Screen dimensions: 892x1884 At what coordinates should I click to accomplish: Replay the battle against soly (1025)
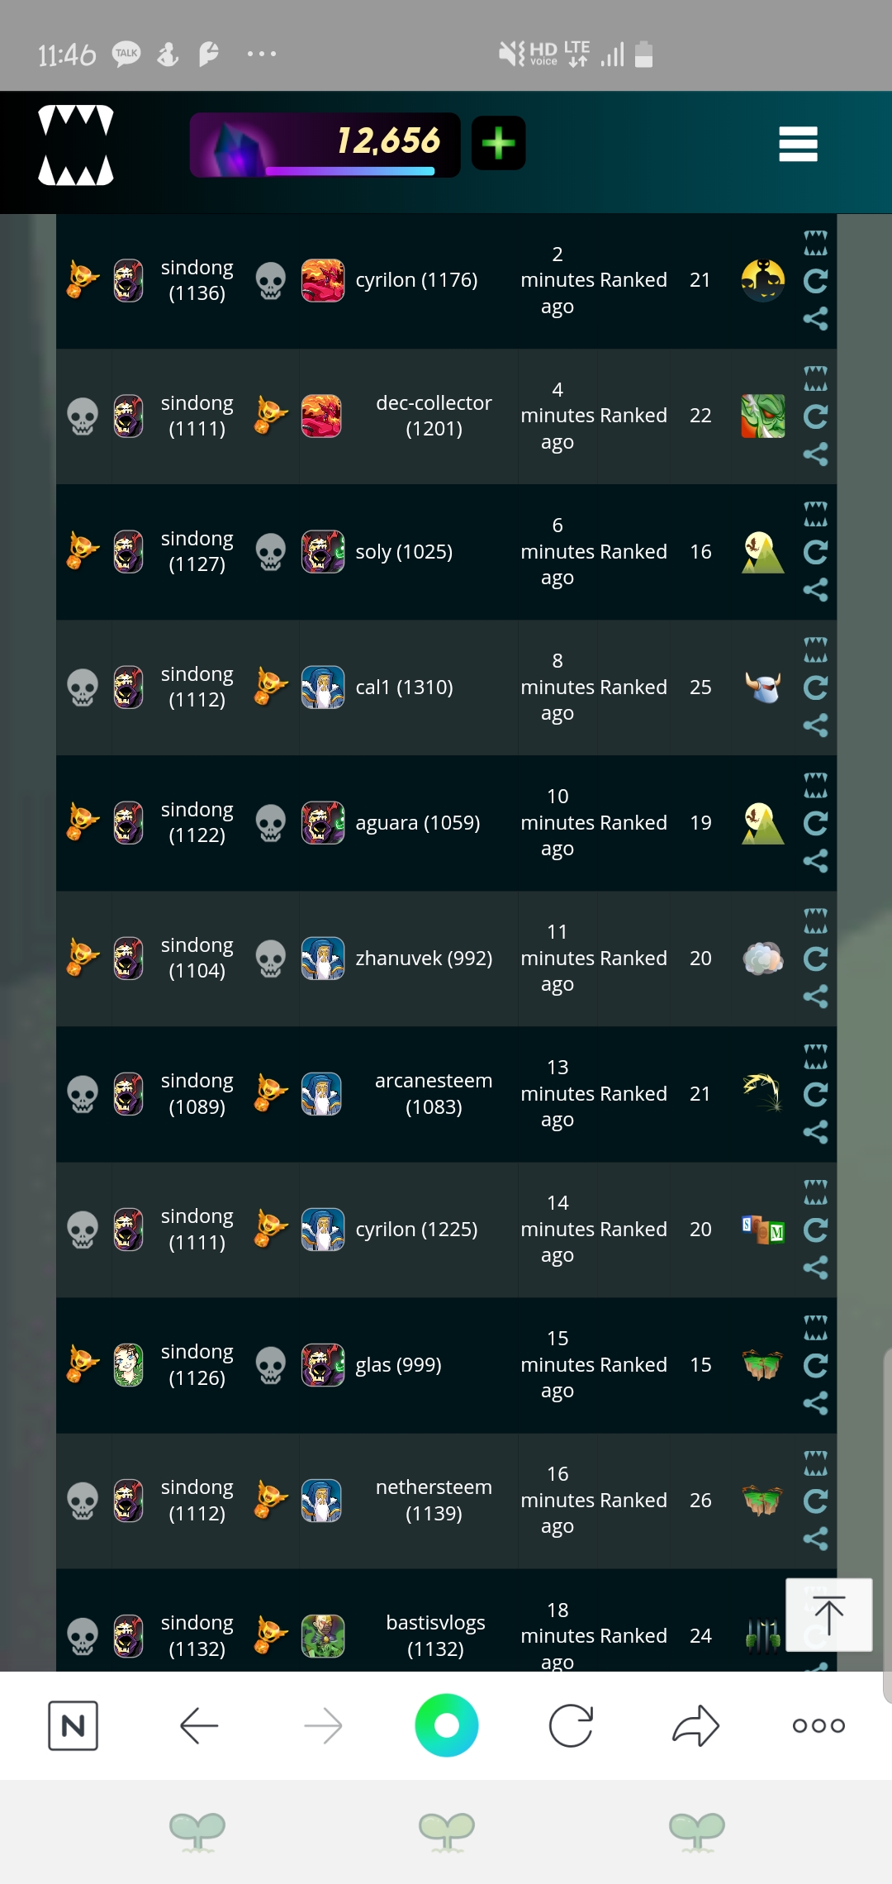pos(815,552)
